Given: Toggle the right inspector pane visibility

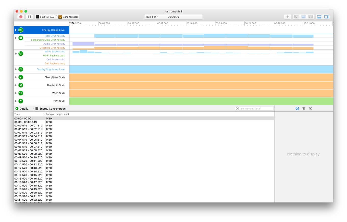Looking at the screenshot, I should click(326, 17).
